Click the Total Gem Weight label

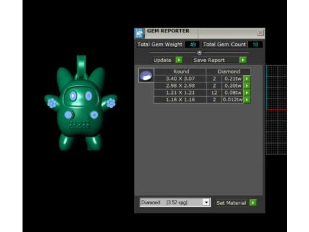click(x=160, y=44)
